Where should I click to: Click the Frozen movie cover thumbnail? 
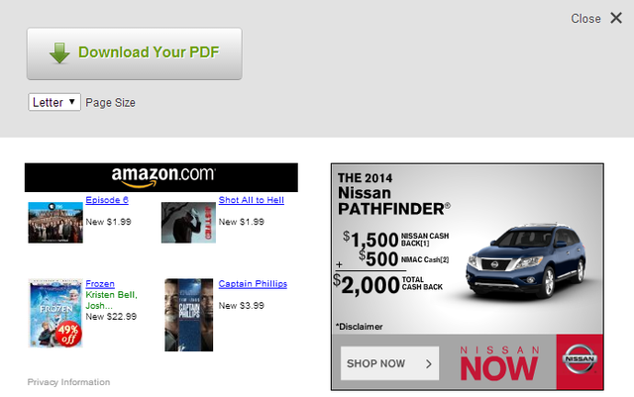coord(55,313)
